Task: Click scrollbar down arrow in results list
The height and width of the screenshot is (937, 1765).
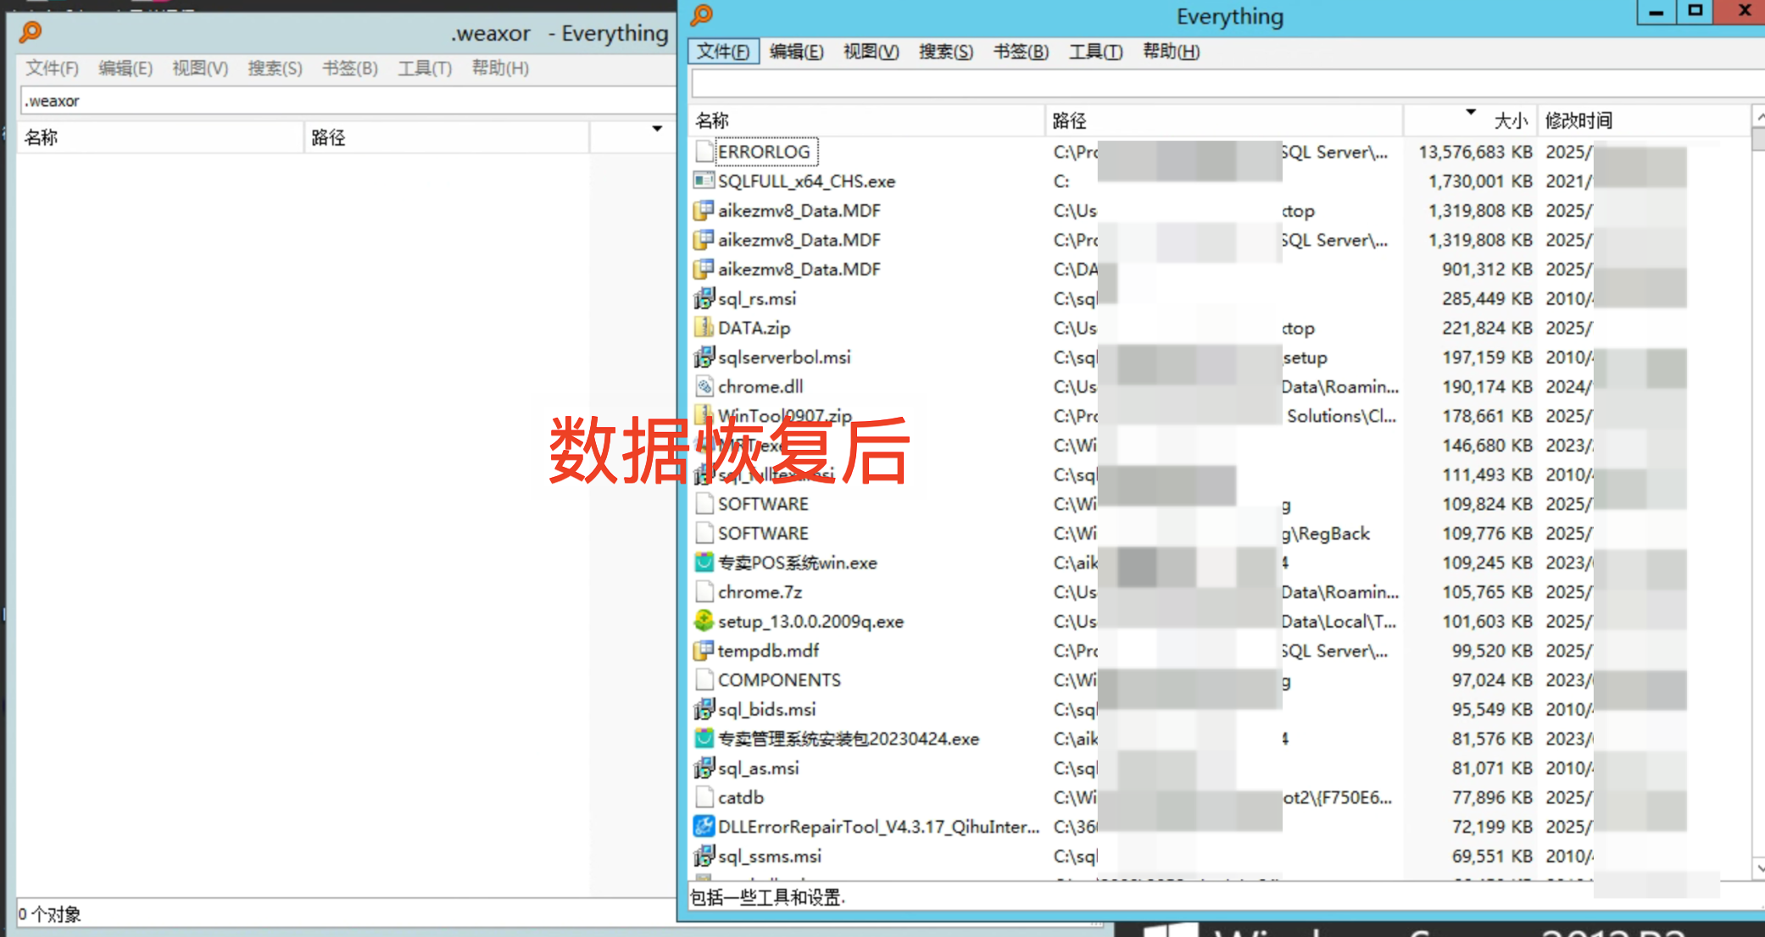Action: pos(1758,868)
